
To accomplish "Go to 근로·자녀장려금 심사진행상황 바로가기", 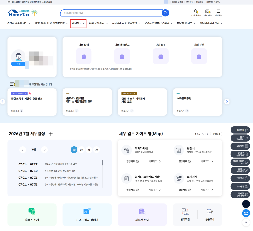I will (72, 111).
